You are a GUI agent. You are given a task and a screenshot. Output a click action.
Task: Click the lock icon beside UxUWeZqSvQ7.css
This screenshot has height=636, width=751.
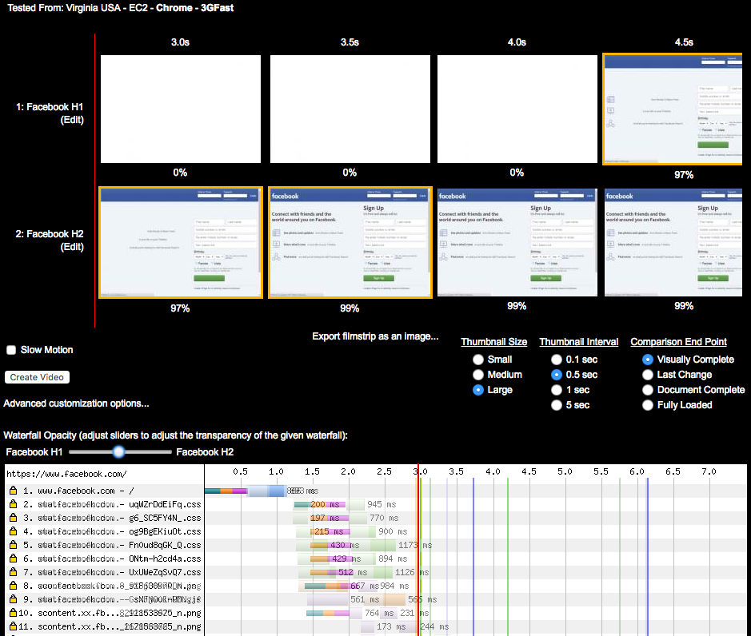[x=13, y=572]
